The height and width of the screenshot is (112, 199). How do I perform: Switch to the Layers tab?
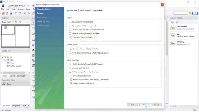point(12,76)
